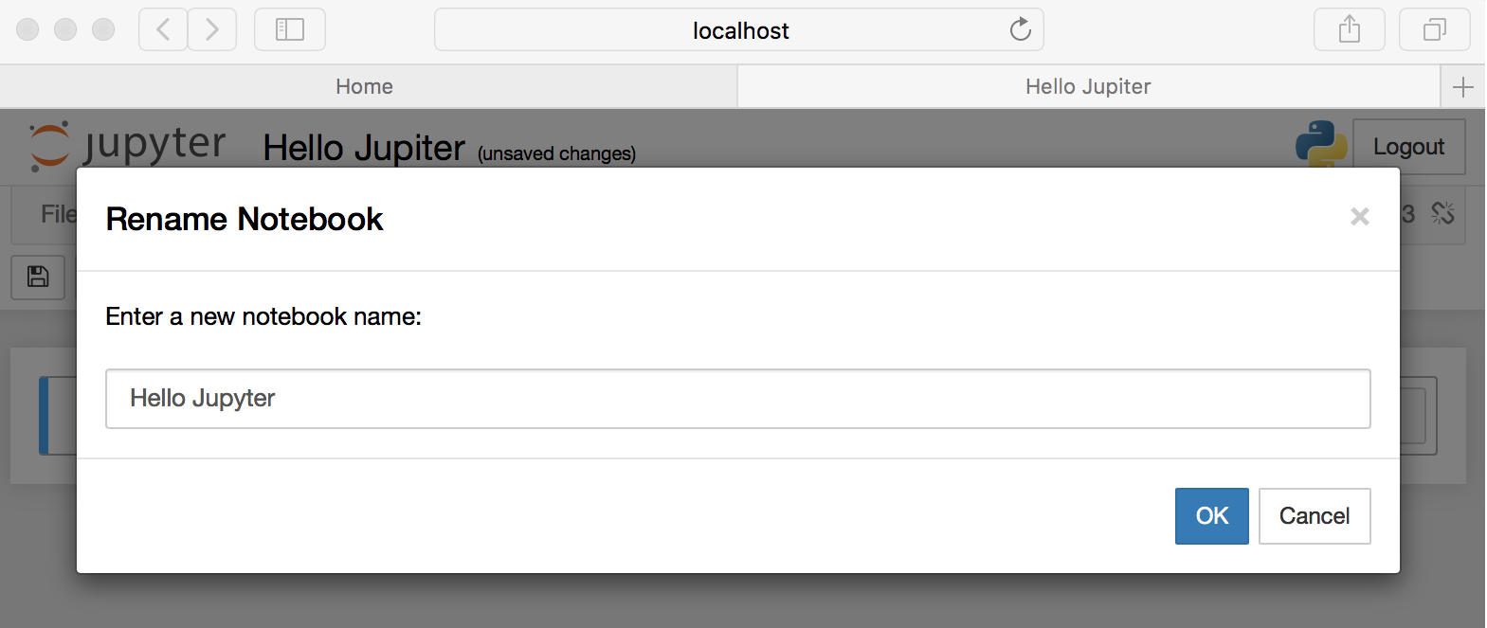Click the Logout button
The width and height of the screenshot is (1487, 628).
coord(1408,147)
